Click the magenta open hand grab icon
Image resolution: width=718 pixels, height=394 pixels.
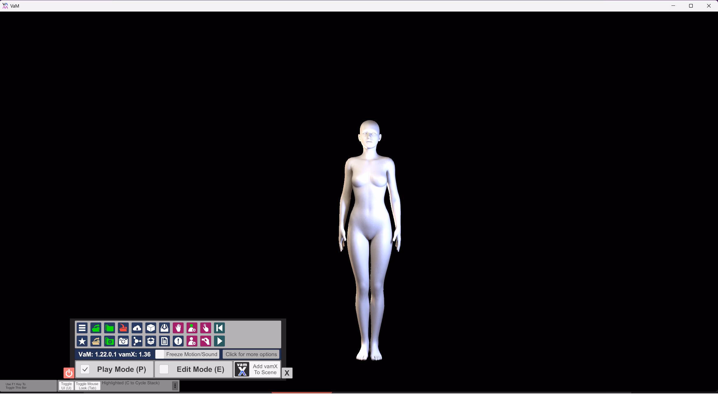[178, 328]
